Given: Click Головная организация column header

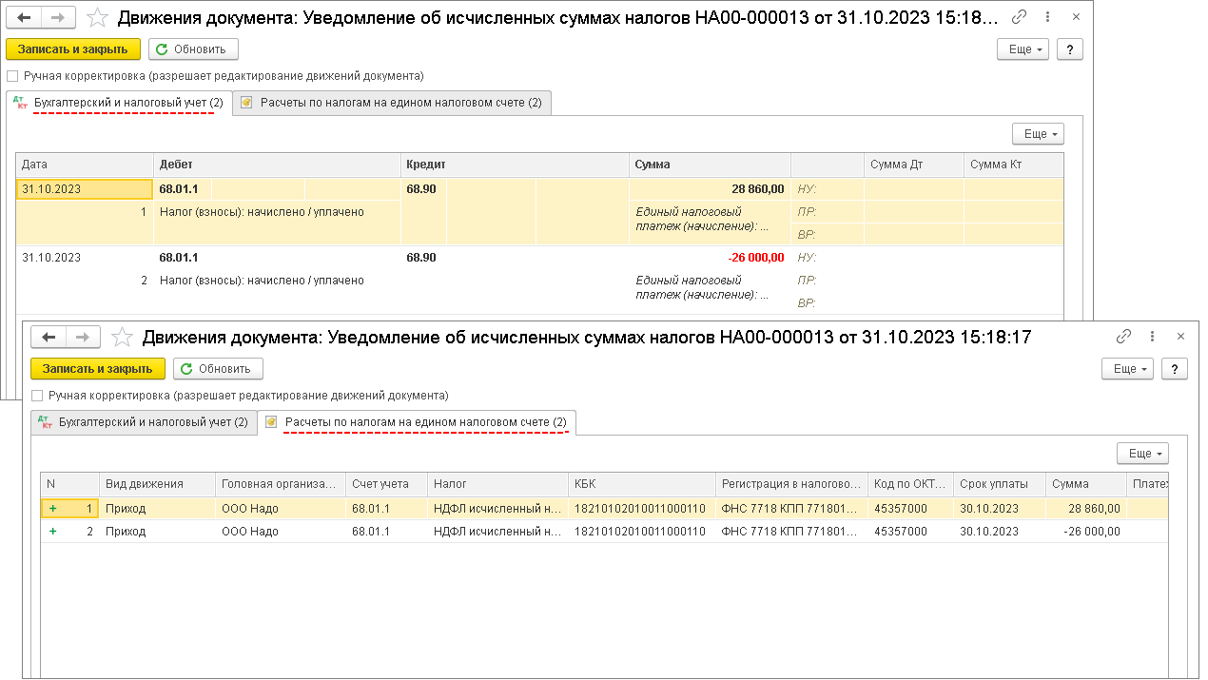Looking at the screenshot, I should (281, 484).
